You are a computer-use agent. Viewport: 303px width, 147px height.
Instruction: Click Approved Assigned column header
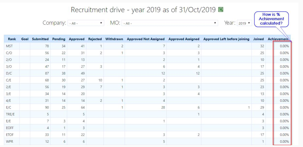[x=184, y=39]
